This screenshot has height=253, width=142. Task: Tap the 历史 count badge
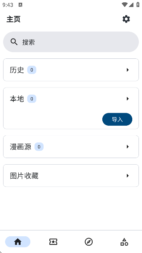pyautogui.click(x=32, y=70)
